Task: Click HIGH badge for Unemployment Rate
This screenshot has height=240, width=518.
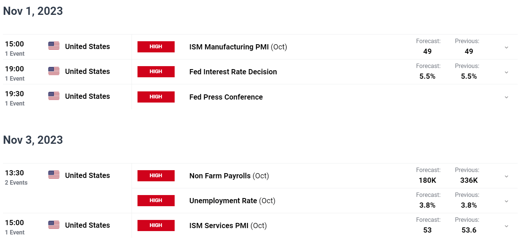Action: [156, 201]
